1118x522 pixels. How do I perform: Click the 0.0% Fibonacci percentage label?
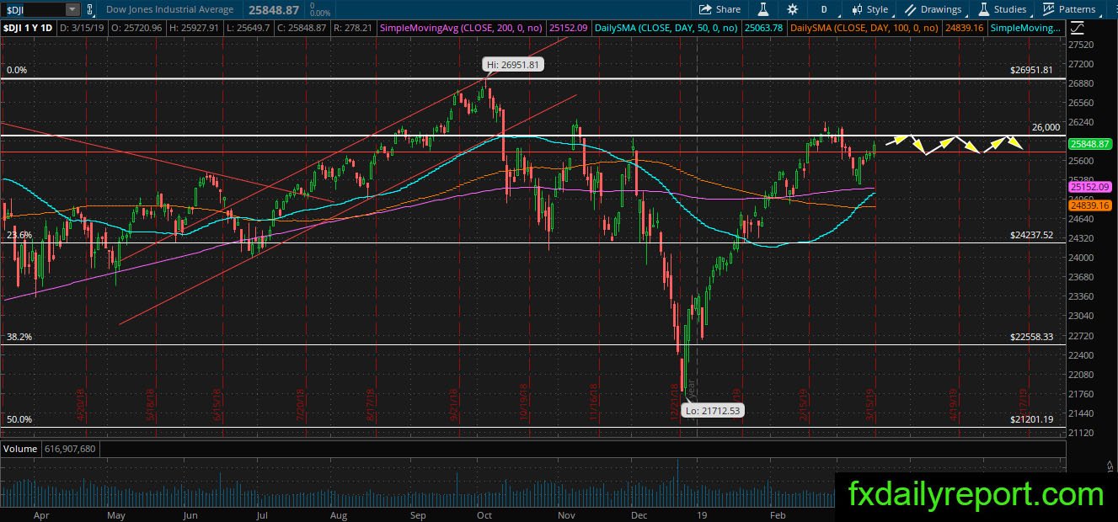(x=17, y=71)
